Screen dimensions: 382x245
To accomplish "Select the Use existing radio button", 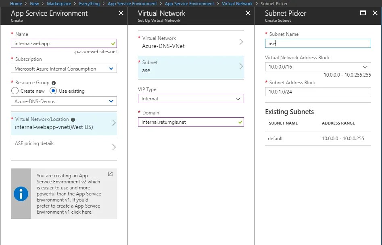I will (53, 91).
